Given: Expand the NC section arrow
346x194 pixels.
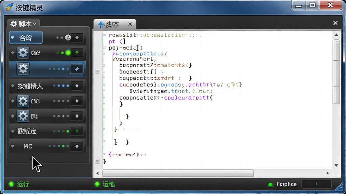Looking at the screenshot, I should point(13,146).
